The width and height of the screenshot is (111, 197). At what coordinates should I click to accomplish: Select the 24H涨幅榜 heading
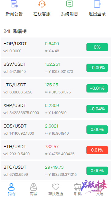click(x=15, y=31)
